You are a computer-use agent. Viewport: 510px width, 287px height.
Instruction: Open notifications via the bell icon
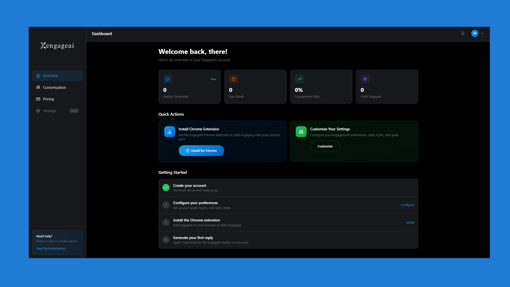pos(462,33)
